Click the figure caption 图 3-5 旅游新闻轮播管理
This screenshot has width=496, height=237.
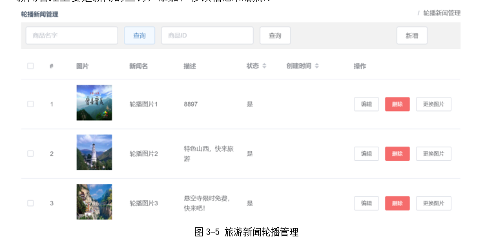[x=247, y=232]
